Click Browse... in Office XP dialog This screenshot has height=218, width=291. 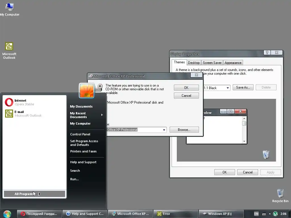coord(184,129)
